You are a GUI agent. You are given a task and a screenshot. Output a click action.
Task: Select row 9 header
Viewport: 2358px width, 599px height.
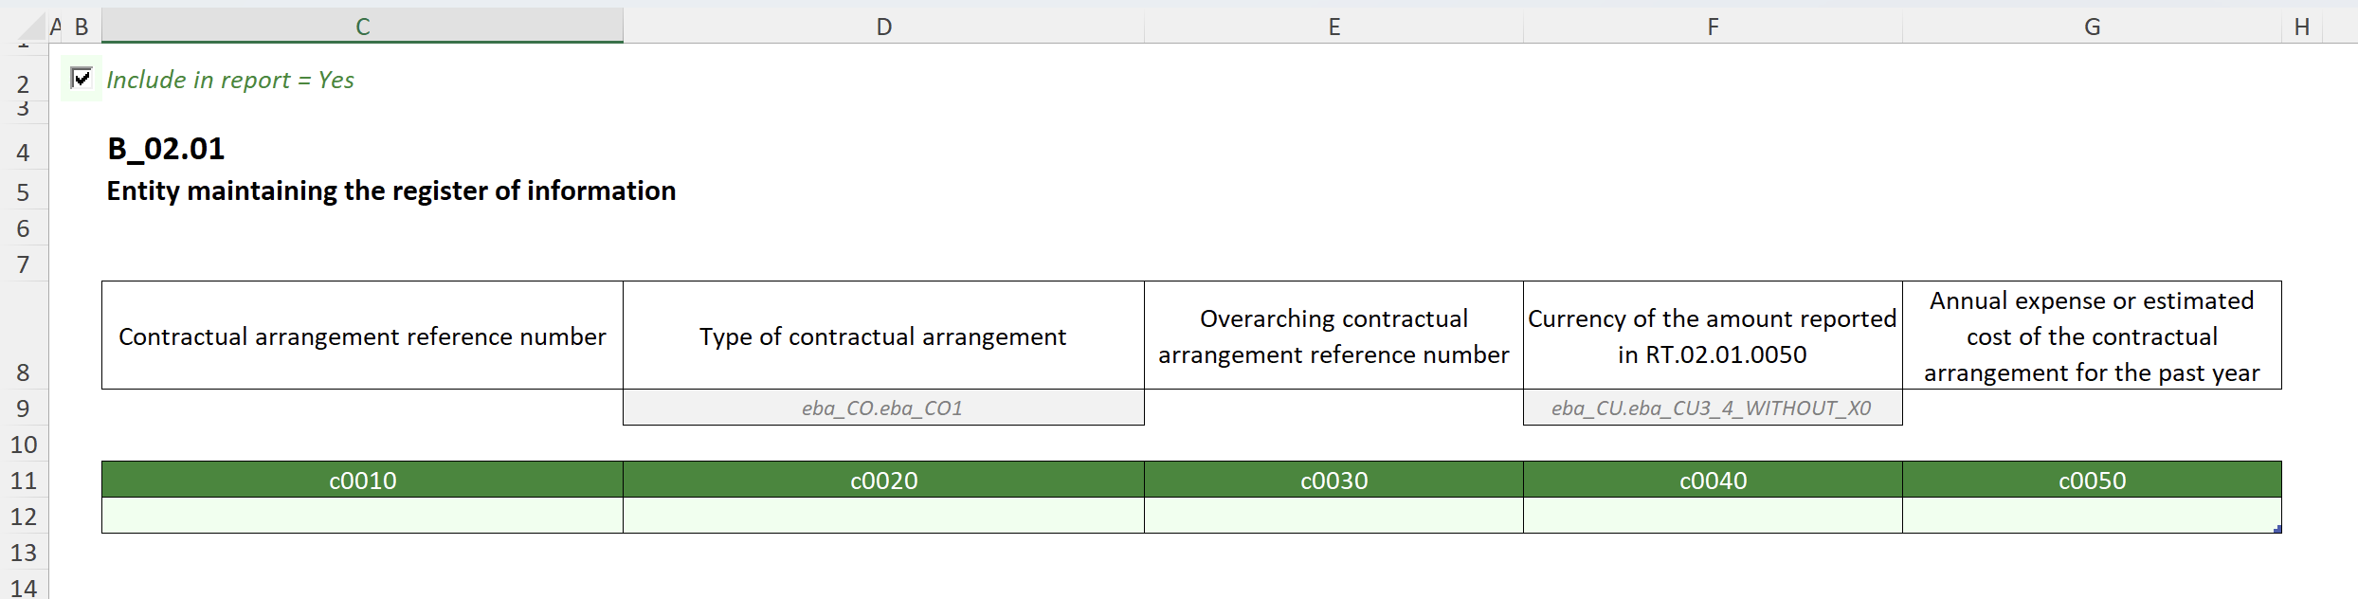point(24,408)
